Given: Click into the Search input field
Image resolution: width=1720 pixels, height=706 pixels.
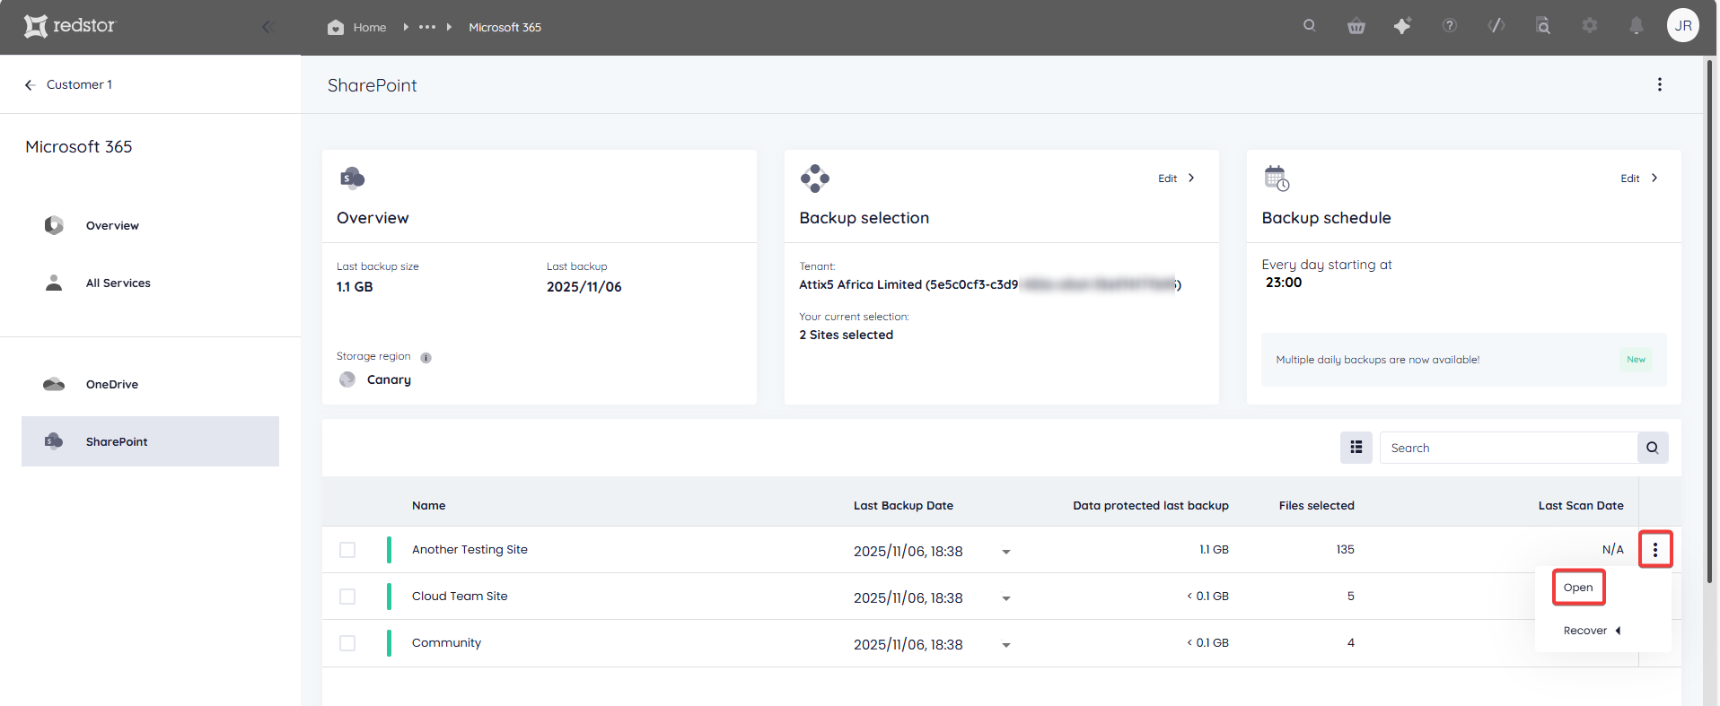Looking at the screenshot, I should pyautogui.click(x=1508, y=448).
